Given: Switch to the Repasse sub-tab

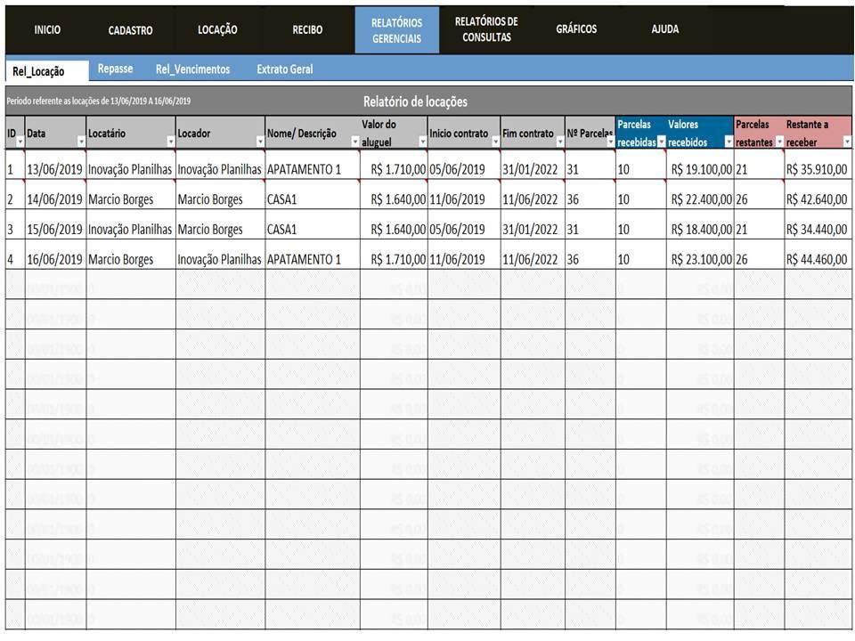Looking at the screenshot, I should (x=116, y=69).
